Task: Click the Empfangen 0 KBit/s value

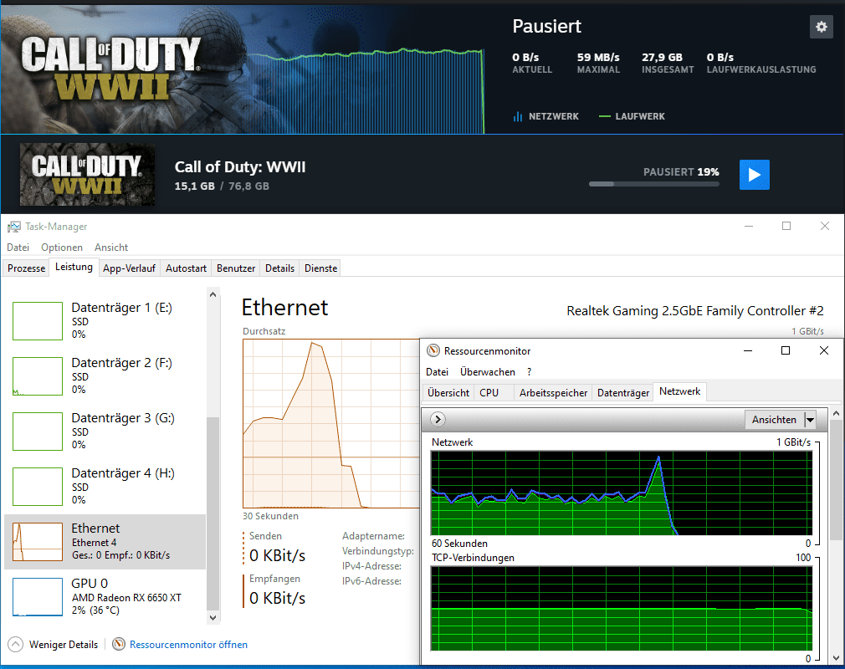Action: [x=277, y=598]
